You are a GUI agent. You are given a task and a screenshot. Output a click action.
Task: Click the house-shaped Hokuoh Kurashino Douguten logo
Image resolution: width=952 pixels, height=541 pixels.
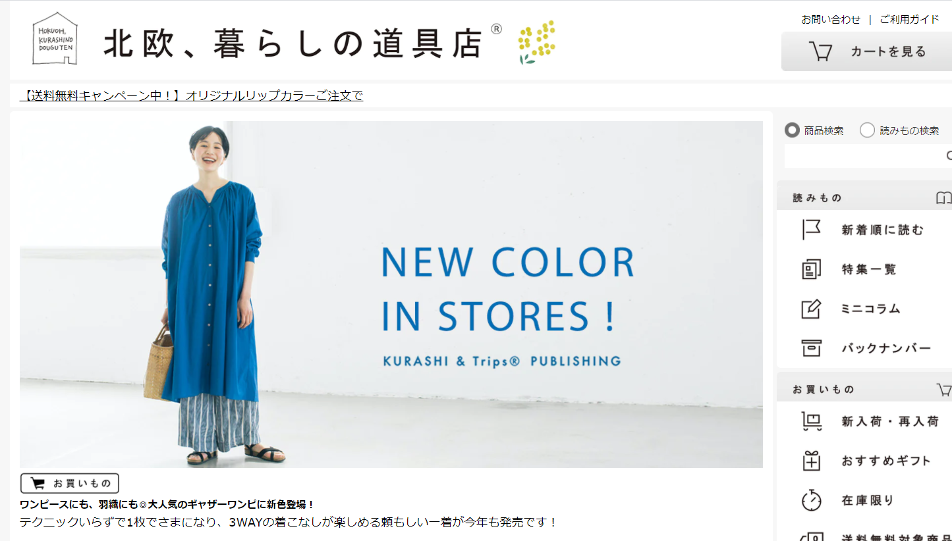55,38
